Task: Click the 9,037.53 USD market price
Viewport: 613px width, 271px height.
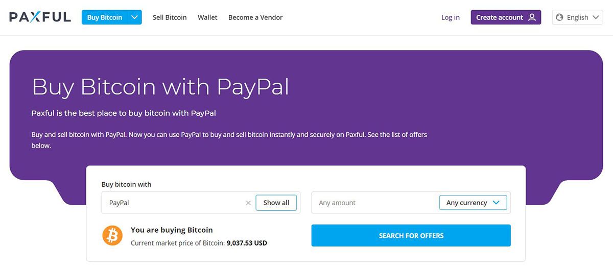Action: 247,243
